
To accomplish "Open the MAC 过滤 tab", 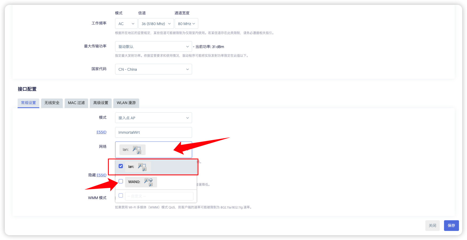I will pos(76,103).
